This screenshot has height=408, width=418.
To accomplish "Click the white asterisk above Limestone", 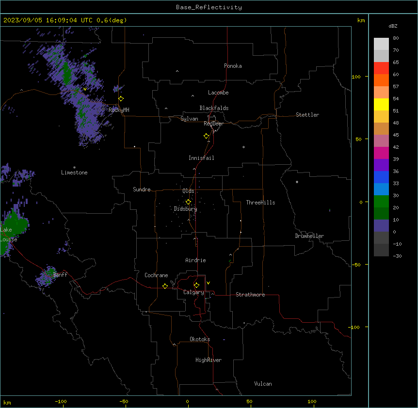I will (74, 168).
